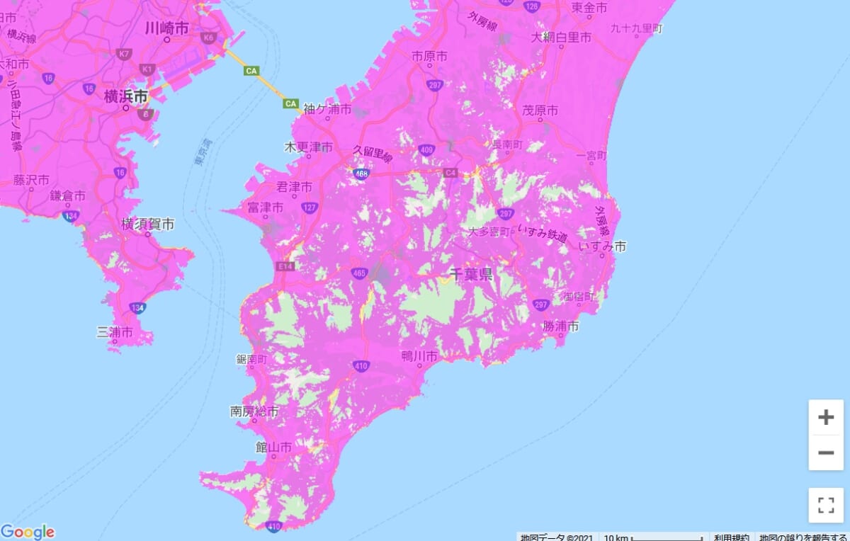Click the K7 expressway shield
The height and width of the screenshot is (541, 850).
point(124,53)
